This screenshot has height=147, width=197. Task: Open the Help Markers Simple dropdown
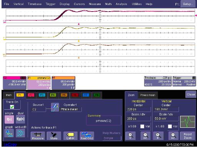tap(112, 138)
